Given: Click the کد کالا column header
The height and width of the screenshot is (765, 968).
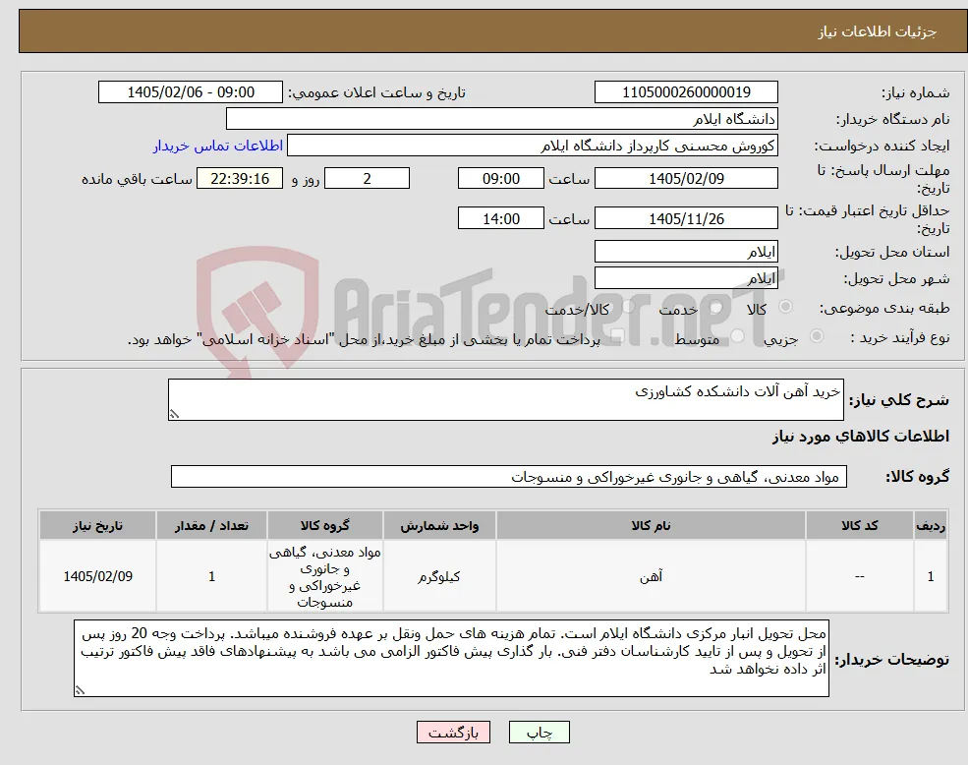Looking at the screenshot, I should tap(859, 525).
